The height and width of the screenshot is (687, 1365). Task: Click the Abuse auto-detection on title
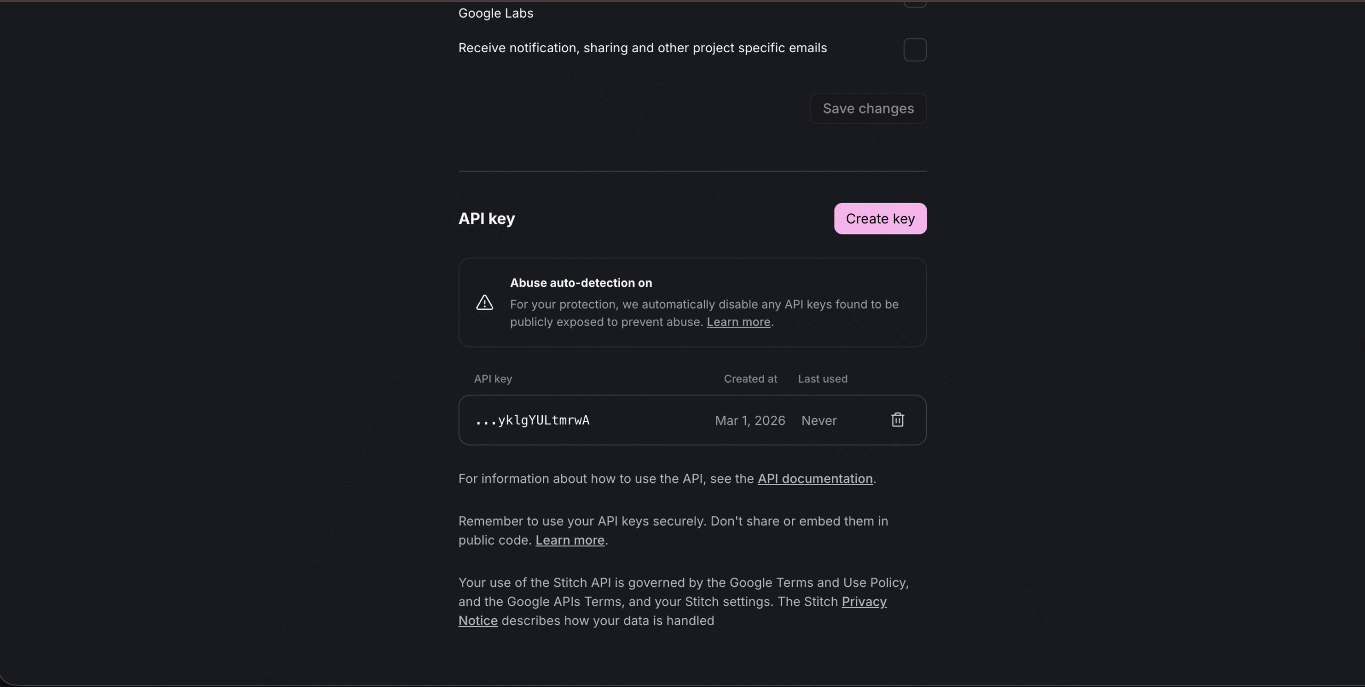click(581, 283)
